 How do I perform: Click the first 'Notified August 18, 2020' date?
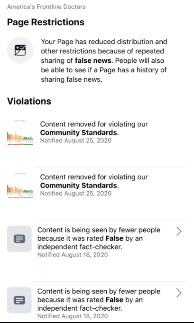click(73, 255)
